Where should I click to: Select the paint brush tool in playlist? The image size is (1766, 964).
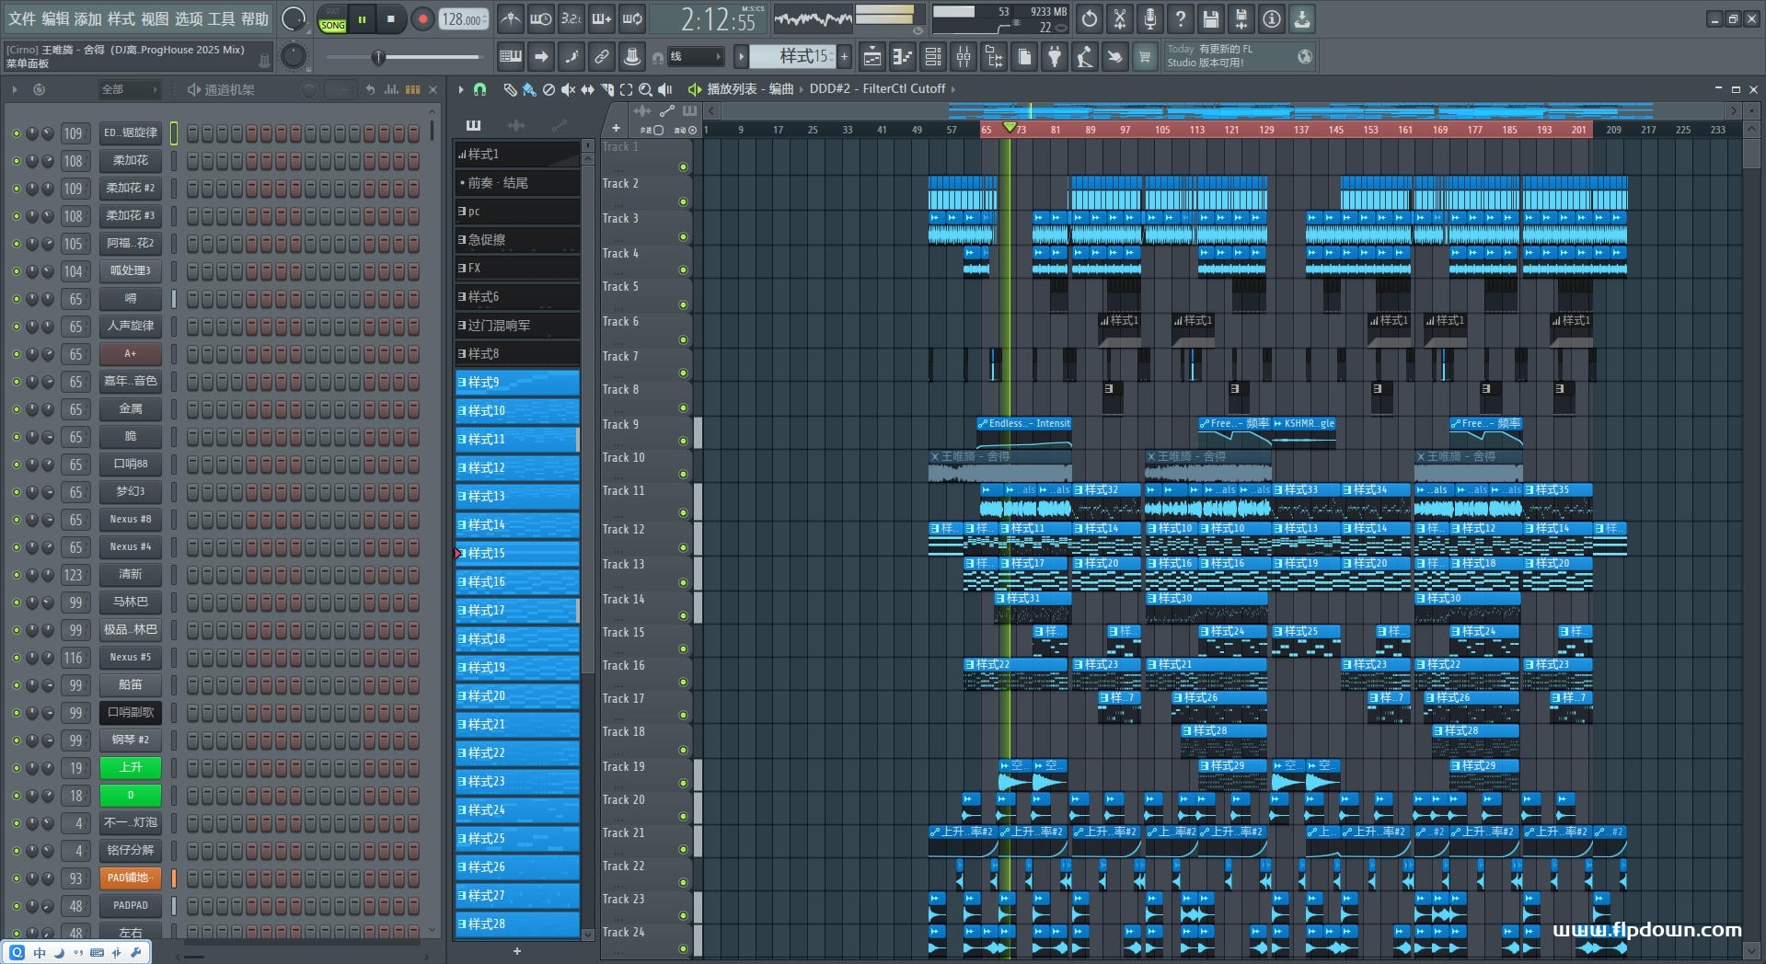529,89
